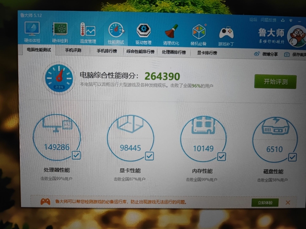Uncheck the 内存性能 test checkbox

(222, 156)
